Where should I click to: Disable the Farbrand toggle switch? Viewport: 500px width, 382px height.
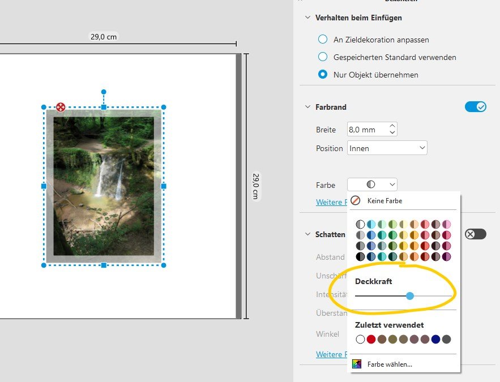[475, 107]
